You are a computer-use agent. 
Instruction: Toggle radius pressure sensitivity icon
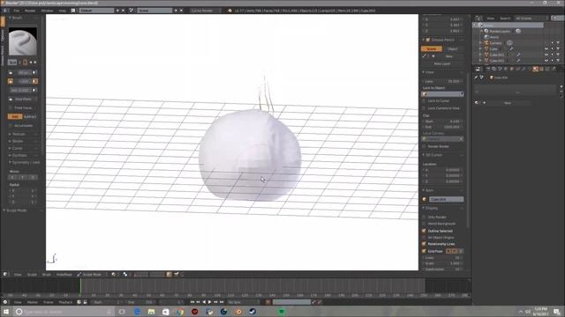tap(34, 72)
